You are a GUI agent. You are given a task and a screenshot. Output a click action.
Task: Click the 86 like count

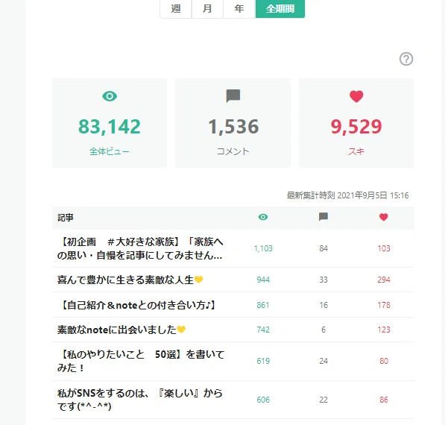pos(384,400)
